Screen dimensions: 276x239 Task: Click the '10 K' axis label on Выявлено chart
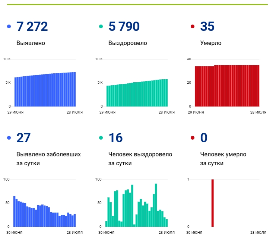click(x=7, y=59)
